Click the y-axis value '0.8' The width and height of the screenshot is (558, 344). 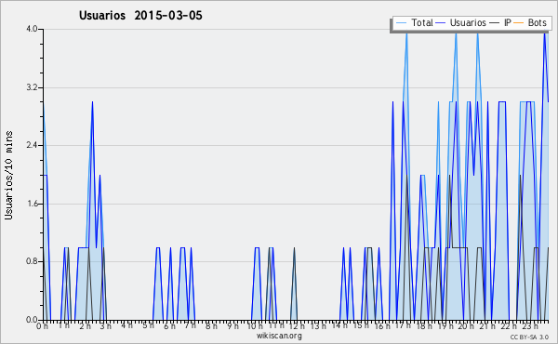coord(32,261)
